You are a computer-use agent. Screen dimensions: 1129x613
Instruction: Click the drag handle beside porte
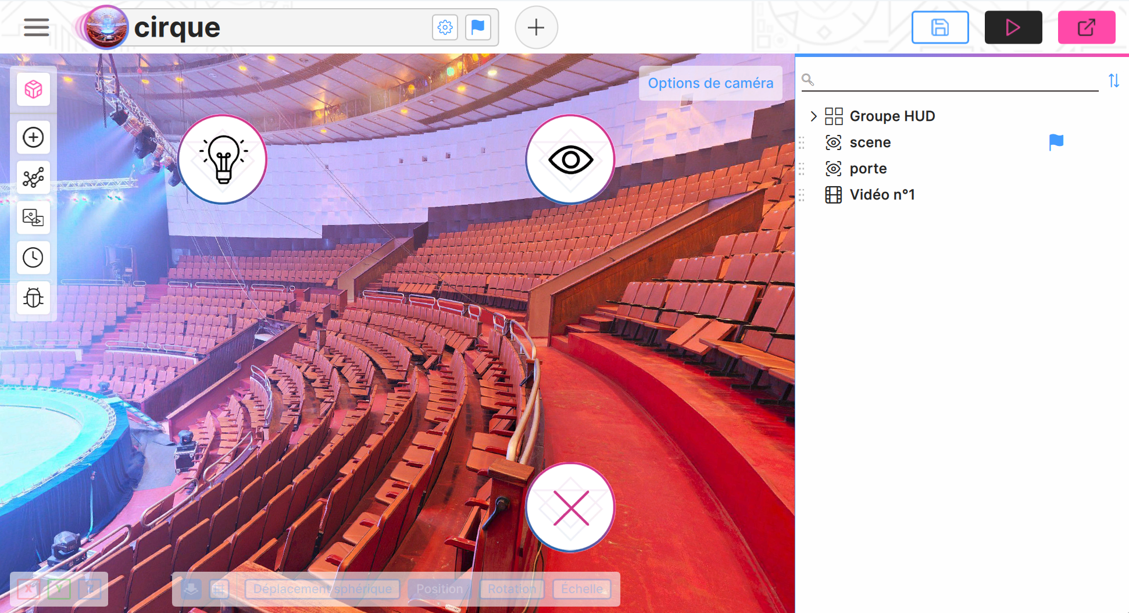(x=802, y=169)
